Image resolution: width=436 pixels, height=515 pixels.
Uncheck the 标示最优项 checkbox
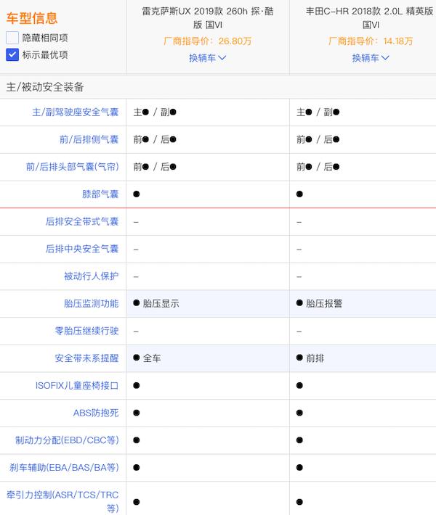pyautogui.click(x=12, y=55)
